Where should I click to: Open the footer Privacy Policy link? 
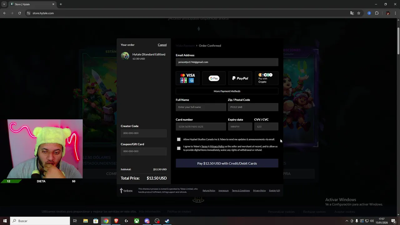tap(259, 191)
